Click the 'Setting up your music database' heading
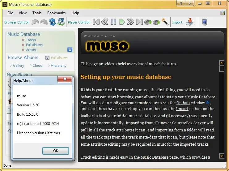 pos(126,77)
